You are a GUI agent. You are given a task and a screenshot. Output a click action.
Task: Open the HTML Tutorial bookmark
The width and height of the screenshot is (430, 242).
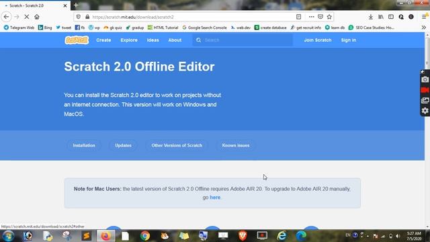163,28
